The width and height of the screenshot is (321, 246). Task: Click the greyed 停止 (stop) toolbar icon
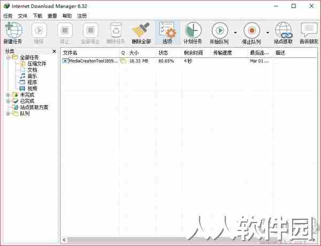(65, 33)
